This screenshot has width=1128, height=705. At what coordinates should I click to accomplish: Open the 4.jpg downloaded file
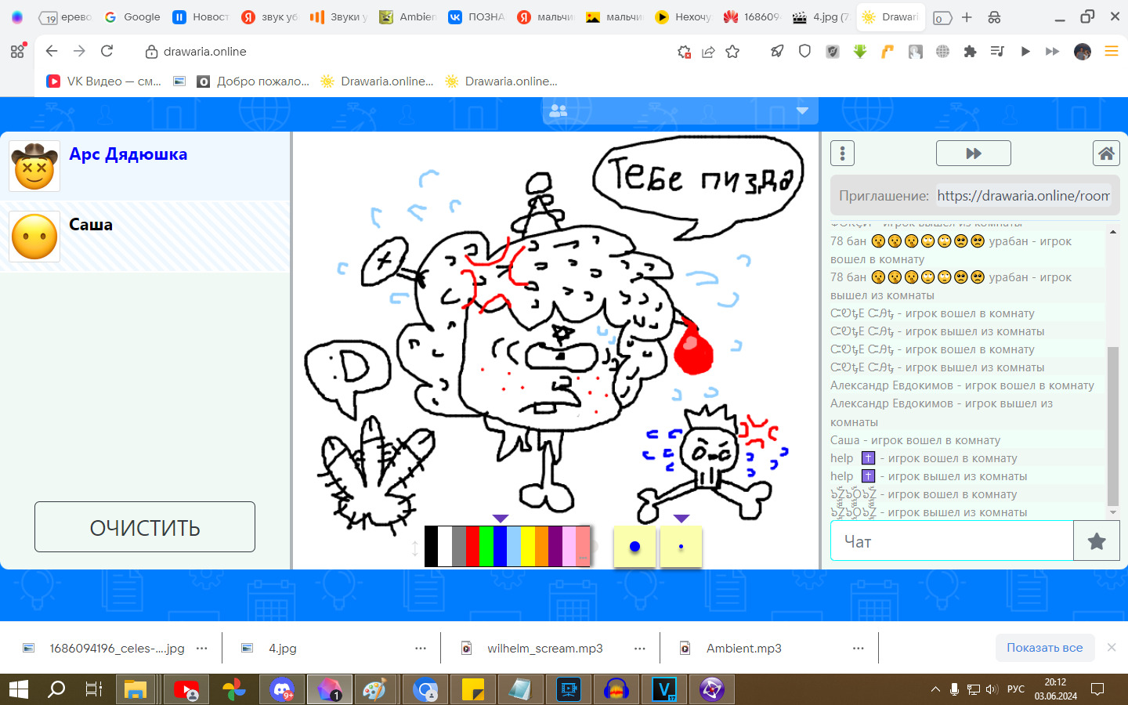pos(282,648)
